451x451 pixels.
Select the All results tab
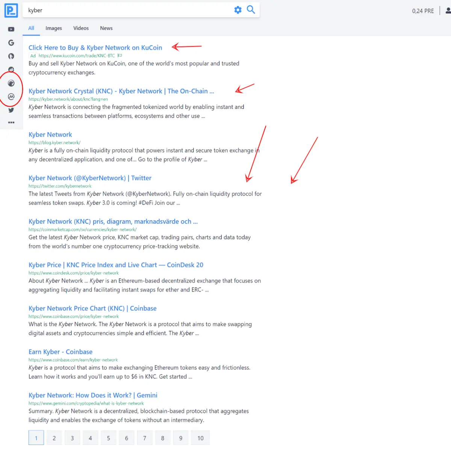[x=31, y=28]
